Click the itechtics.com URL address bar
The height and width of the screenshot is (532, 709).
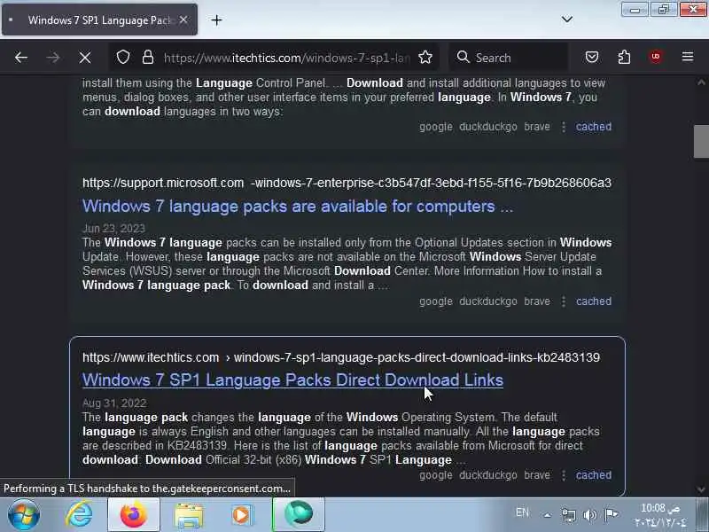tap(286, 58)
